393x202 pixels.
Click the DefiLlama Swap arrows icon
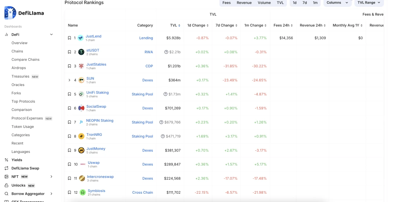7,168
